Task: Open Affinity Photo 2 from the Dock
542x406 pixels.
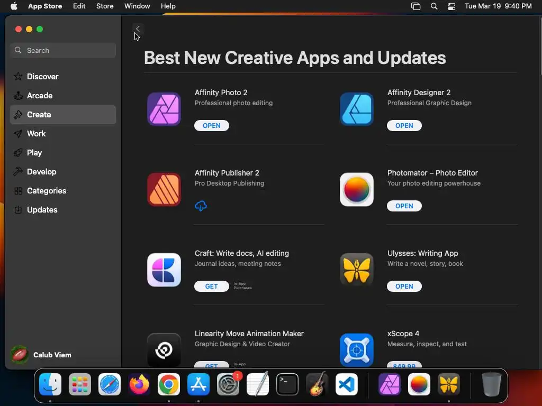Action: pyautogui.click(x=390, y=384)
